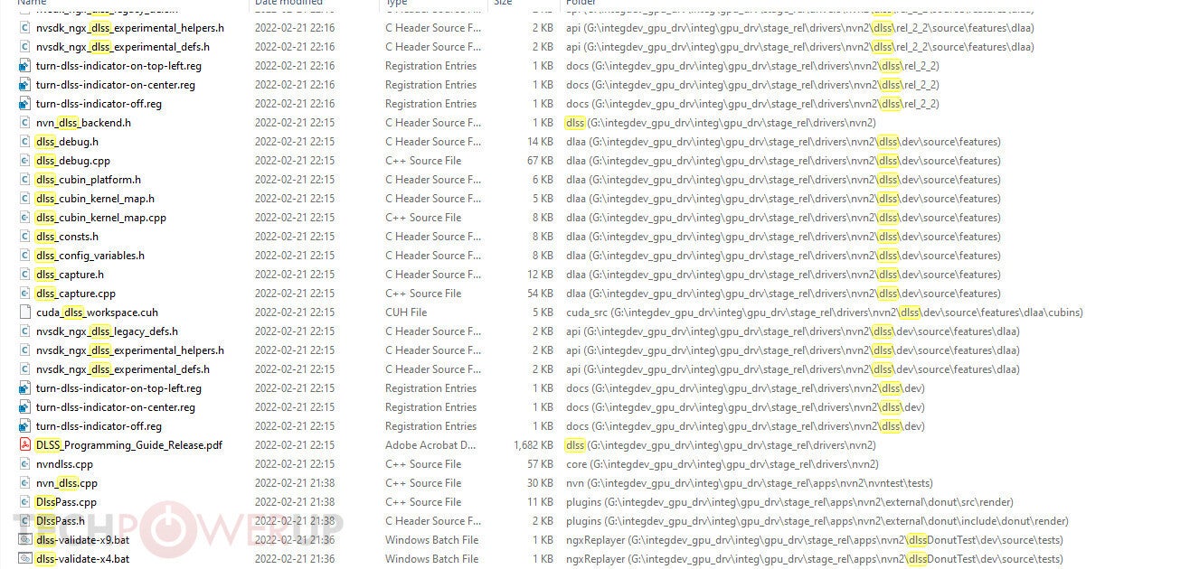Click the 54 KB size of dlss_capture.cpp

point(540,294)
